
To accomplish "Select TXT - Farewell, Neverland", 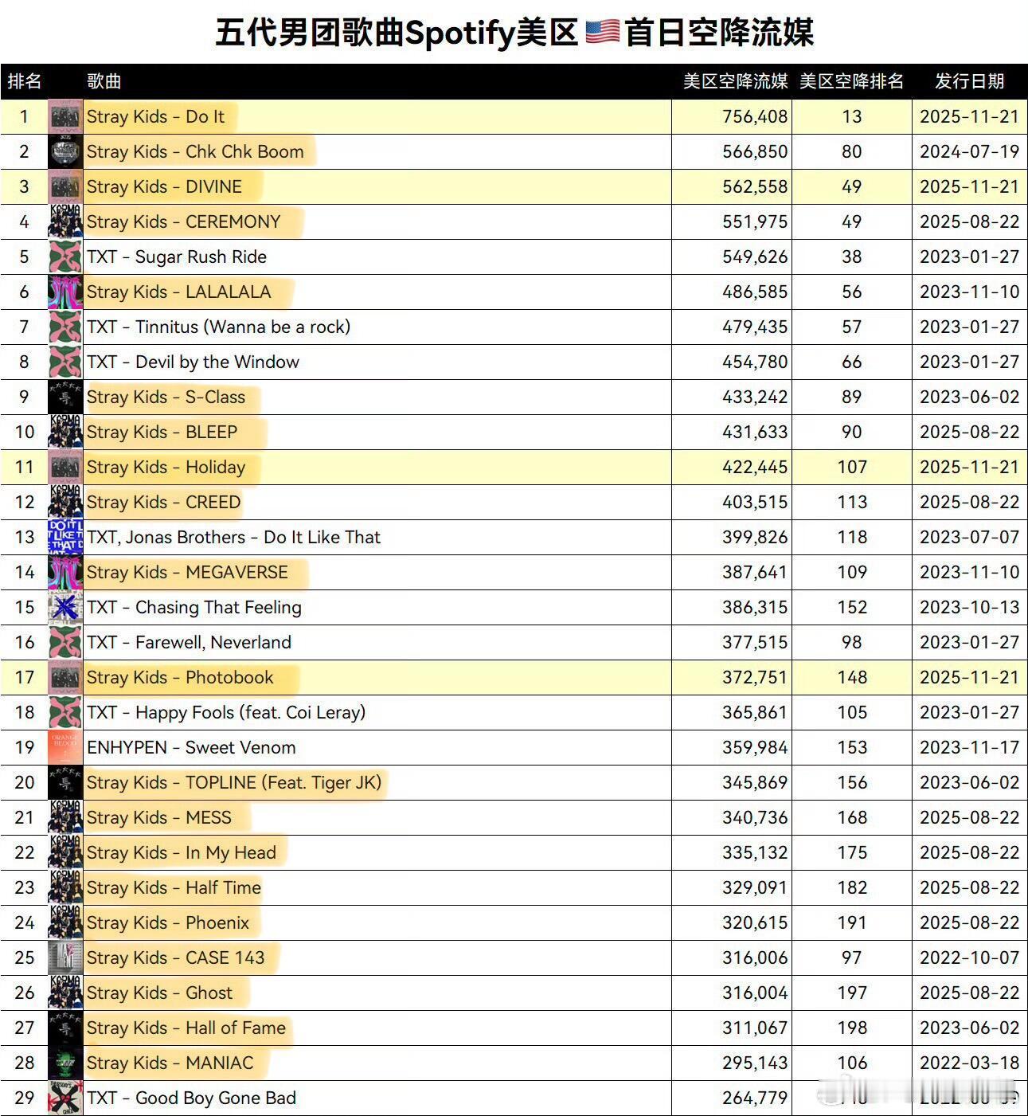I will coord(189,642).
